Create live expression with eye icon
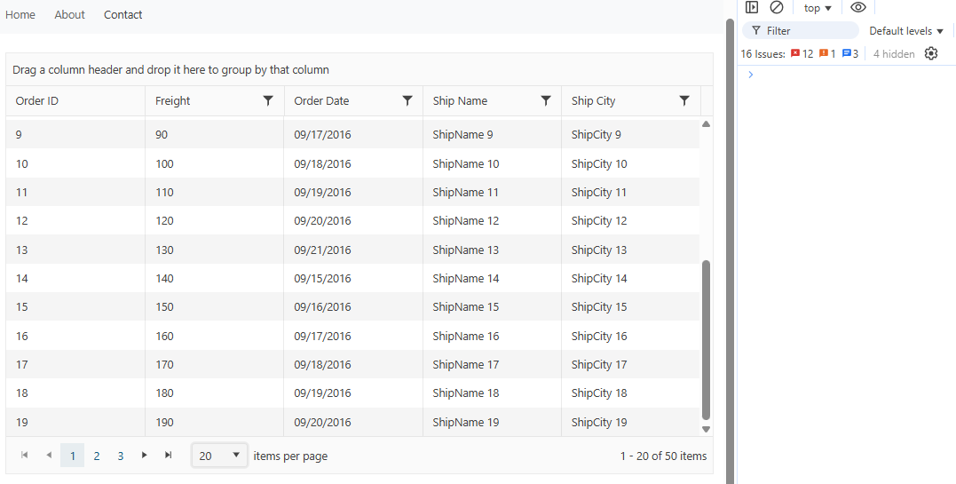 click(x=857, y=8)
